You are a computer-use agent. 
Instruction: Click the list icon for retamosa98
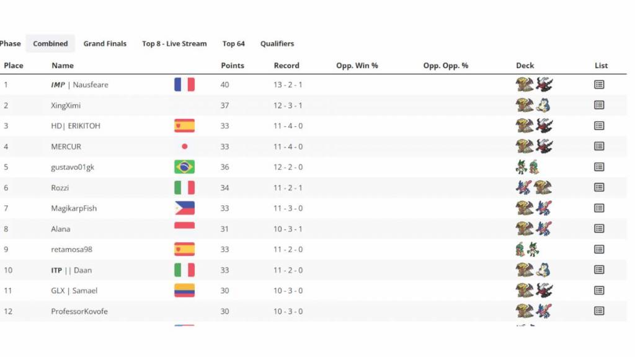[x=599, y=249]
